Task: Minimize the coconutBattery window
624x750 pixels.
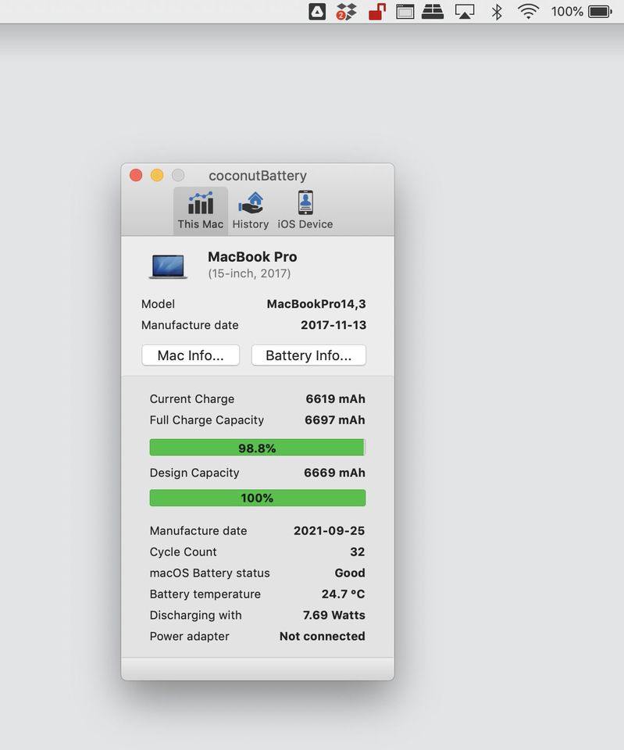Action: coord(157,176)
